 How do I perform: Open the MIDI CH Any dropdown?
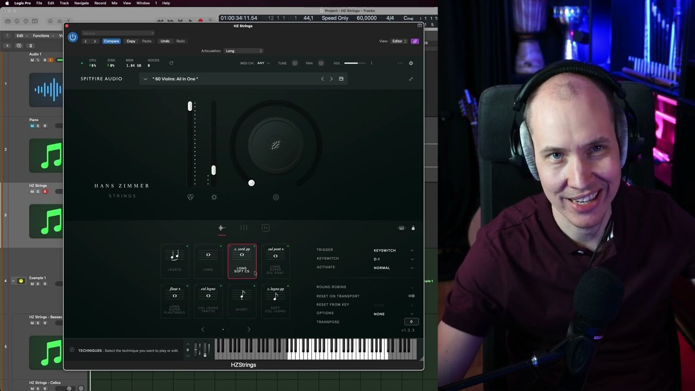click(263, 63)
